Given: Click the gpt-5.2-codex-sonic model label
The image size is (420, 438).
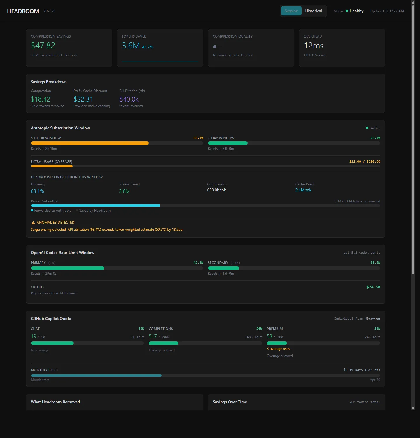Looking at the screenshot, I should pos(362,253).
